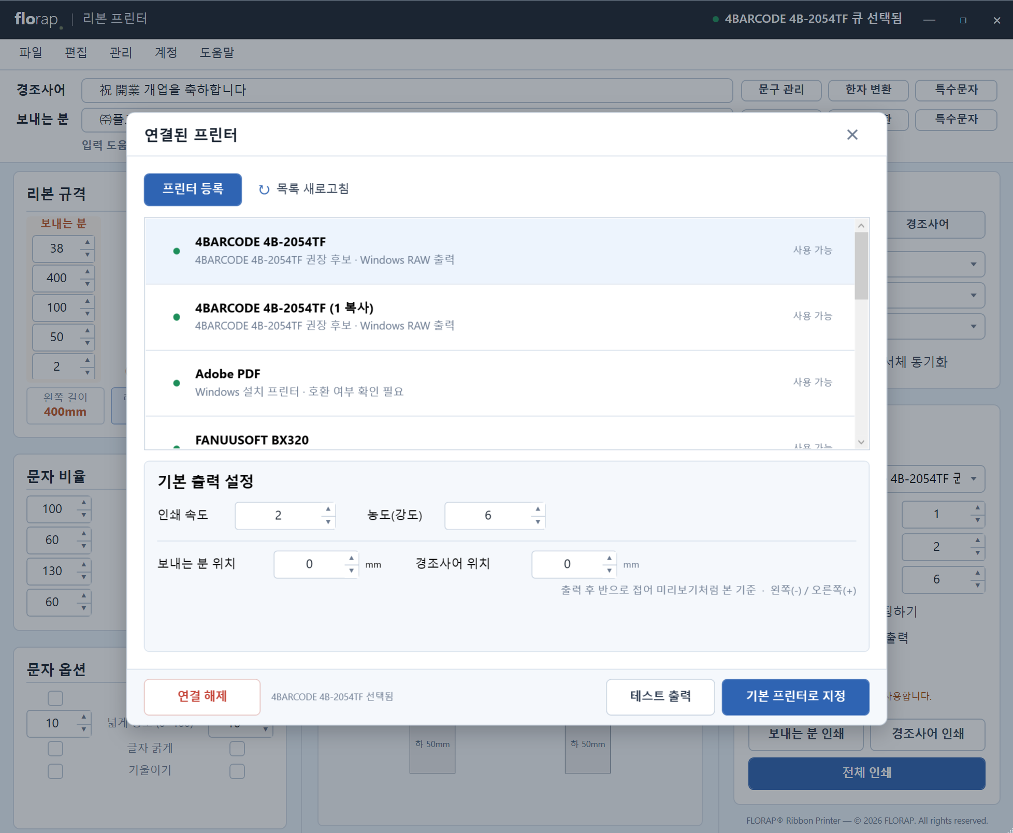Click 특수문자 button in 경조사어 row
Image resolution: width=1013 pixels, height=833 pixels.
pyautogui.click(x=956, y=90)
